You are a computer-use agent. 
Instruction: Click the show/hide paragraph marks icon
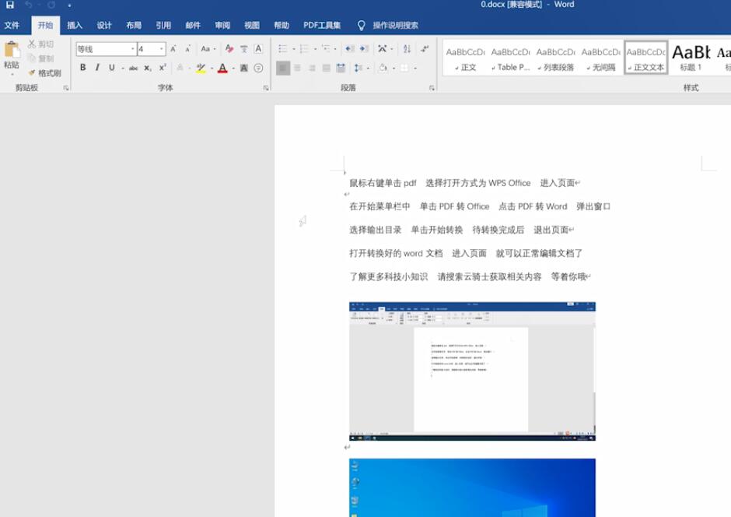(x=425, y=48)
